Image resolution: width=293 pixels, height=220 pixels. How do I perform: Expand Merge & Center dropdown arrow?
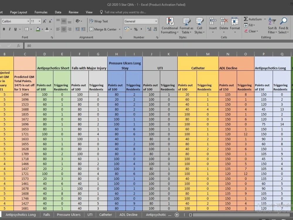[x=120, y=29]
